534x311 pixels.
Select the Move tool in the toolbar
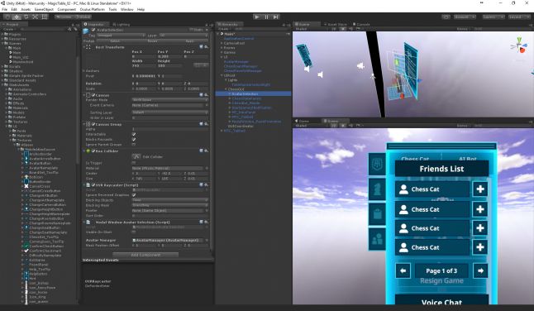pyautogui.click(x=17, y=17)
